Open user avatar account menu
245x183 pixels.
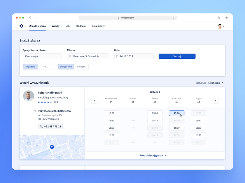pos(221,26)
